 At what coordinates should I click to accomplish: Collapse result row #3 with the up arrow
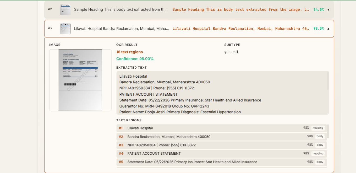click(x=328, y=29)
